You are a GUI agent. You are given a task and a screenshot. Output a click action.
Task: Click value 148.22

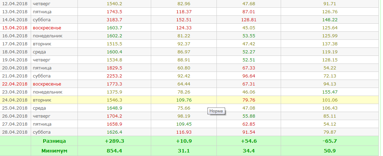pyautogui.click(x=330, y=20)
